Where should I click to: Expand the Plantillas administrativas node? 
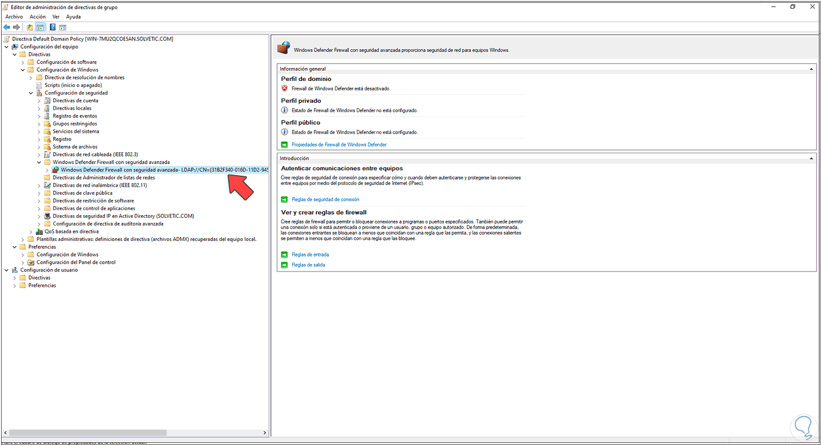coord(23,239)
